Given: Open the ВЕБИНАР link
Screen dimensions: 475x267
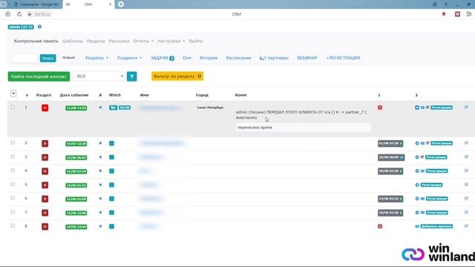Looking at the screenshot, I should coord(307,58).
